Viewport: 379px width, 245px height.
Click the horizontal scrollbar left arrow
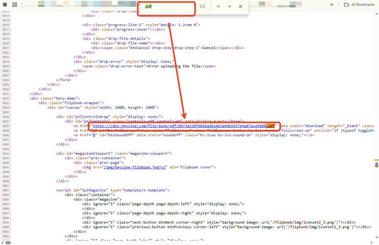[x=2, y=242]
